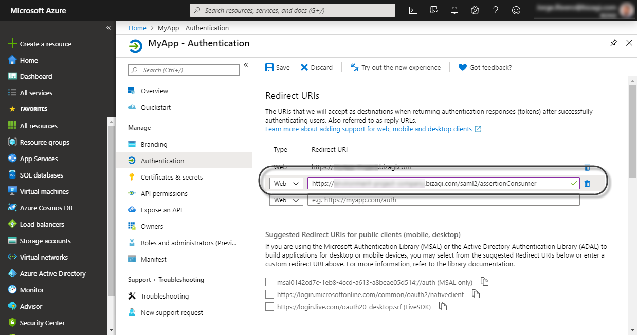Click the Dashboard icon in sidebar

click(12, 76)
